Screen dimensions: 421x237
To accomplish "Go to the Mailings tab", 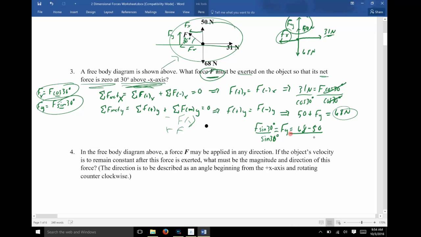I will coord(151,12).
